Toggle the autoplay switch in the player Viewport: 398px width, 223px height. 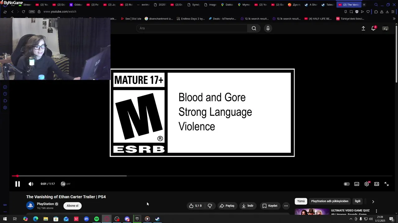347,184
